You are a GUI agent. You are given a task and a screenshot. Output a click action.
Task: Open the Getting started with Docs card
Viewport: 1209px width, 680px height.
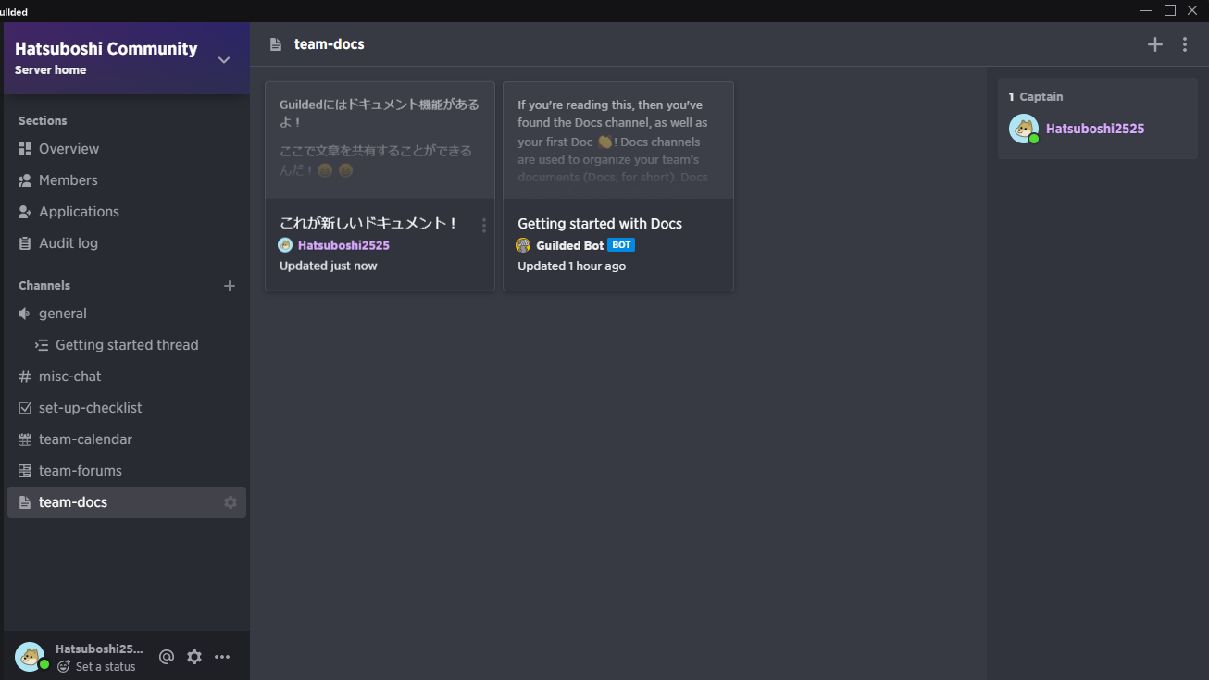point(618,186)
